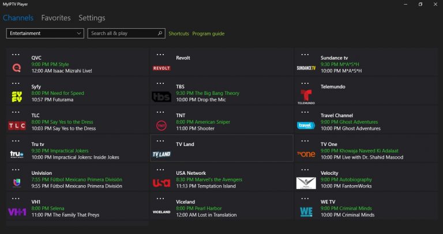Open the Entertainment category dropdown
This screenshot has width=443, height=234.
pyautogui.click(x=45, y=33)
